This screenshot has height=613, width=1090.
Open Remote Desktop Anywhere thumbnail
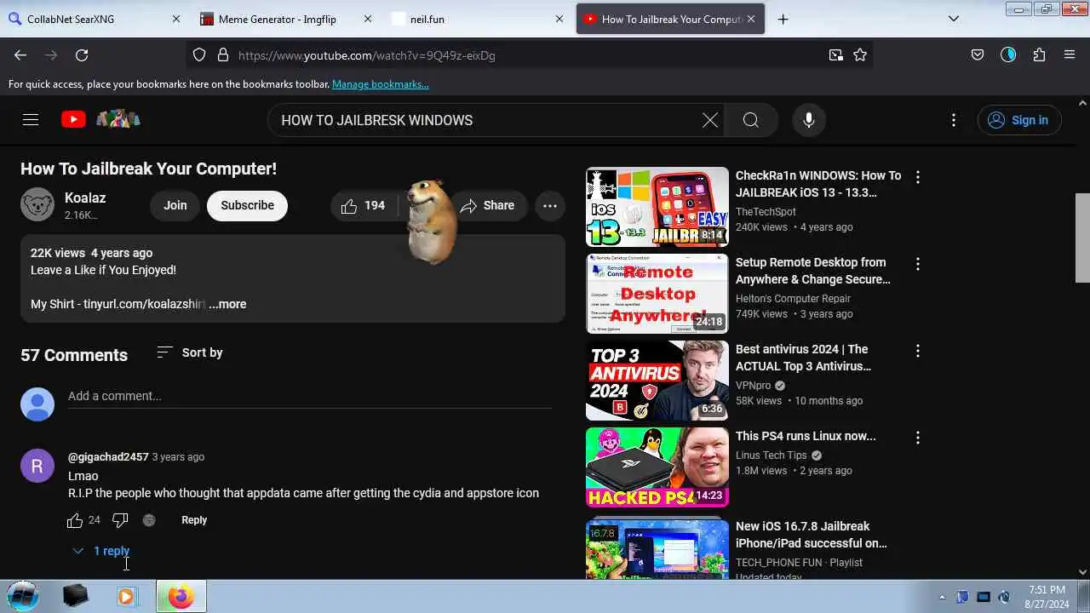(657, 294)
